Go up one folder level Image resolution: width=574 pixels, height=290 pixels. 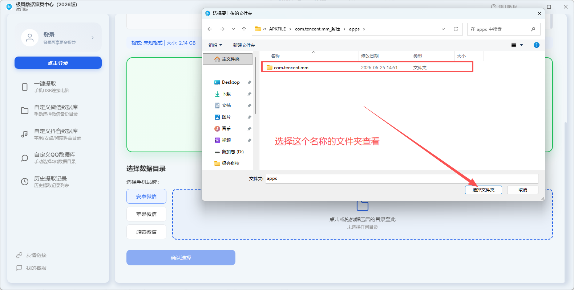(x=244, y=29)
